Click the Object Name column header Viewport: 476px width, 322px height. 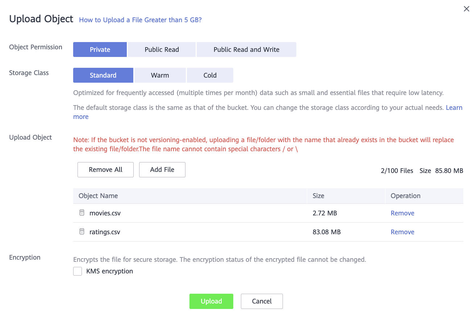point(98,196)
